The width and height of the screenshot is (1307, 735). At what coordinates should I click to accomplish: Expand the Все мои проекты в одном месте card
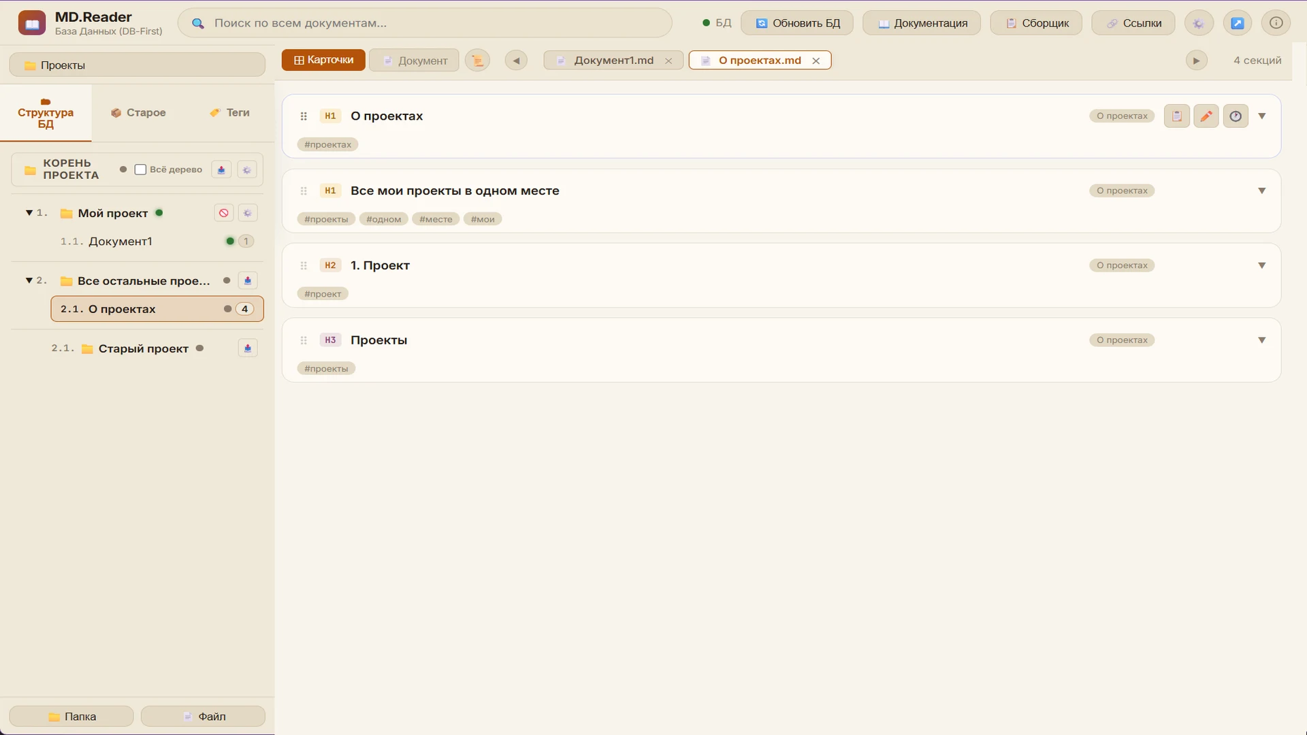tap(1261, 191)
